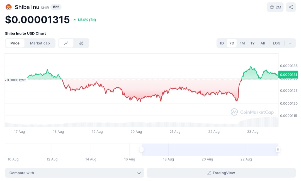Show the All time range
This screenshot has width=301, height=181.
coord(263,43)
